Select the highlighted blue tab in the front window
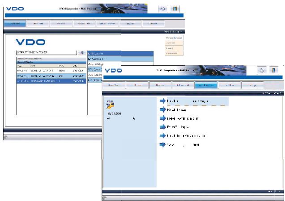Image resolution: width=285 pixels, height=201 pixels. point(206,85)
